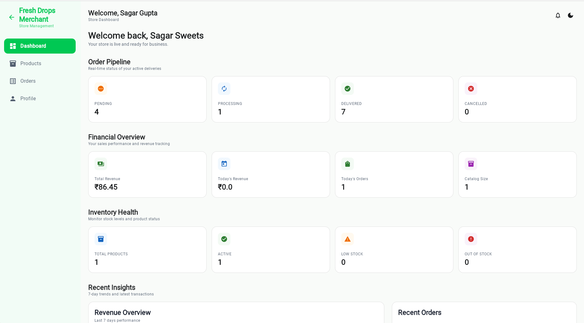Click the Profile person icon
Image resolution: width=584 pixels, height=323 pixels.
(13, 99)
